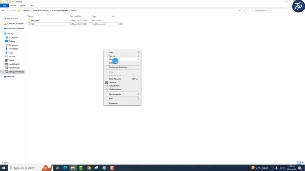Screen dimensions: 305x171
Task: Switch to details view layout icon
Action: point(299,162)
